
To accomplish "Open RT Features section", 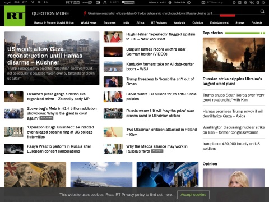I will (159, 22).
